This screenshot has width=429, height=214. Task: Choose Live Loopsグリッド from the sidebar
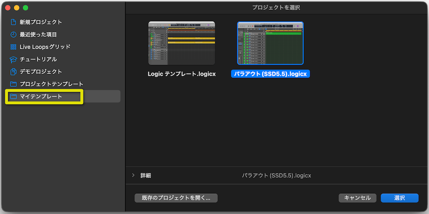pos(45,47)
